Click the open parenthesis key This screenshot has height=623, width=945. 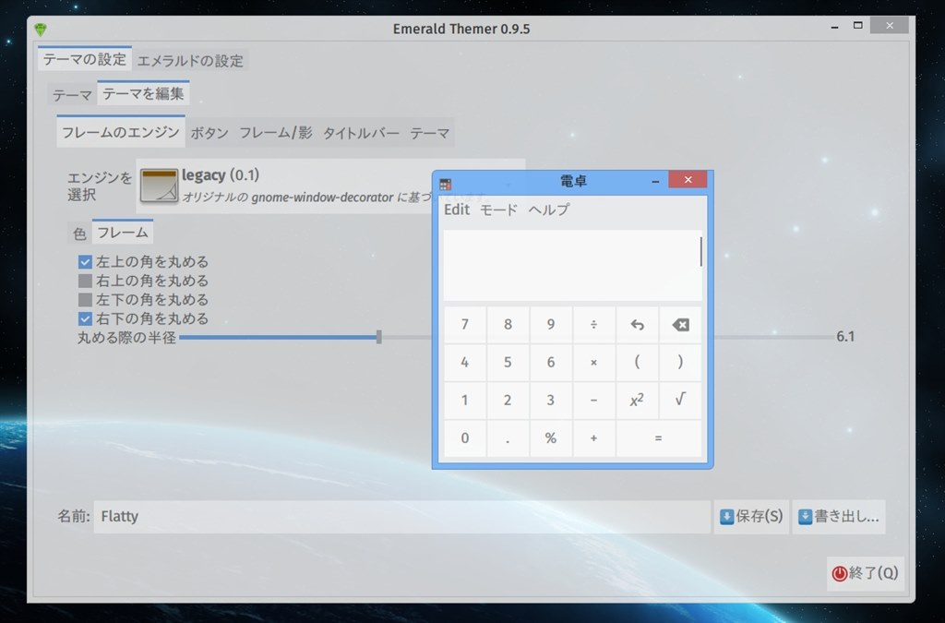tap(637, 363)
